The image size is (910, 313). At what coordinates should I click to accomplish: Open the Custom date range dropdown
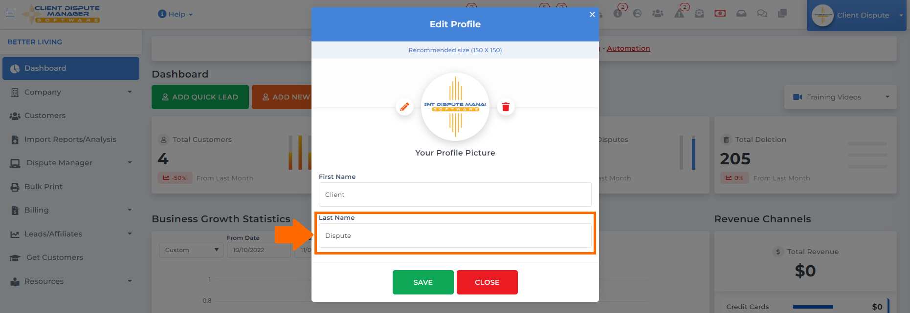[x=191, y=250]
